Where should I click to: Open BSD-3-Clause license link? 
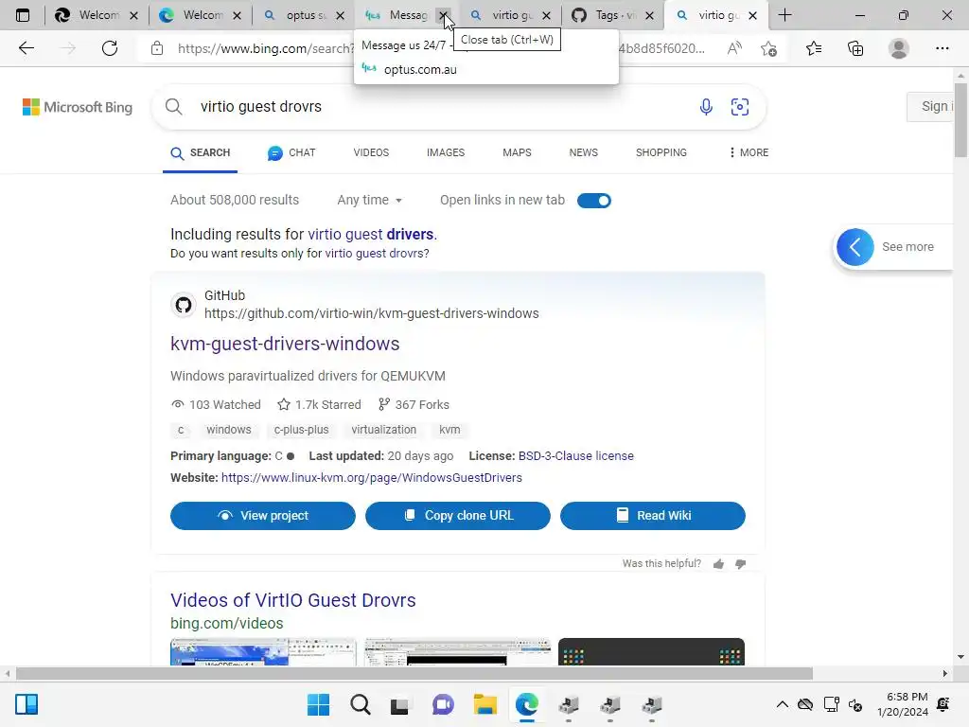pos(576,456)
